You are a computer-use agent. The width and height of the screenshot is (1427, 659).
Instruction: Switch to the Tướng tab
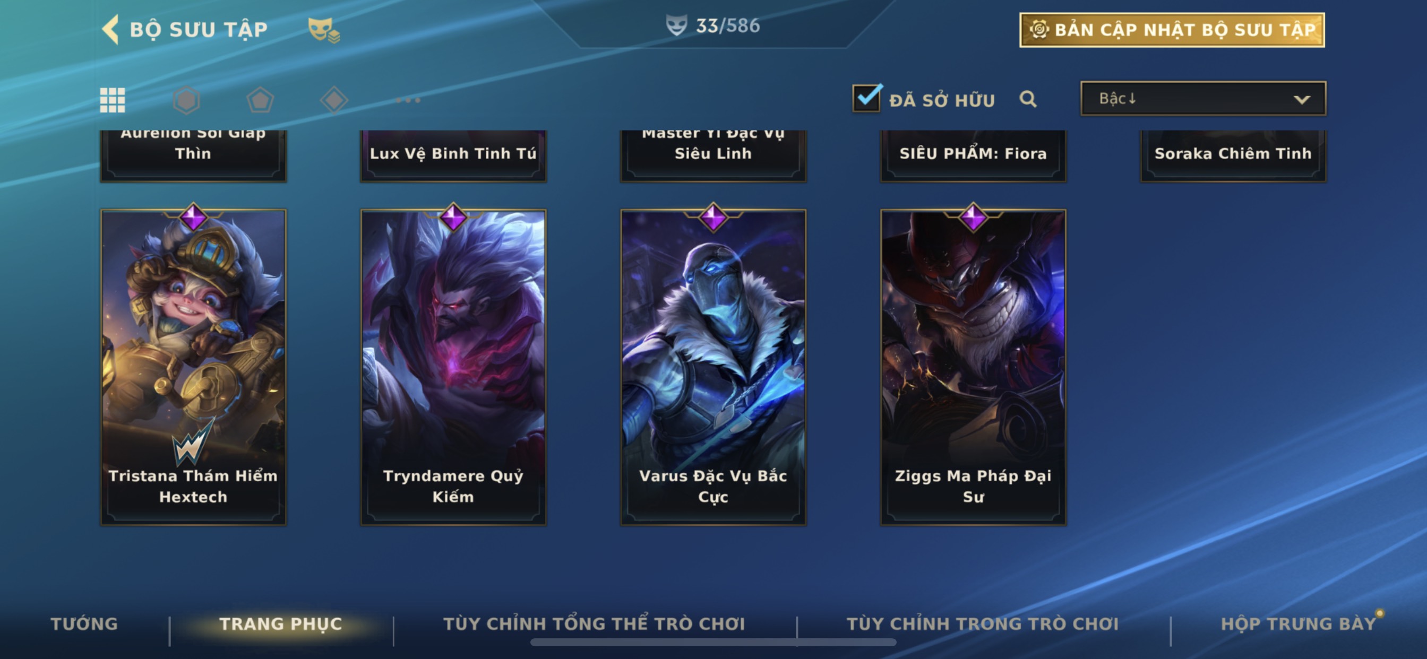pos(84,624)
